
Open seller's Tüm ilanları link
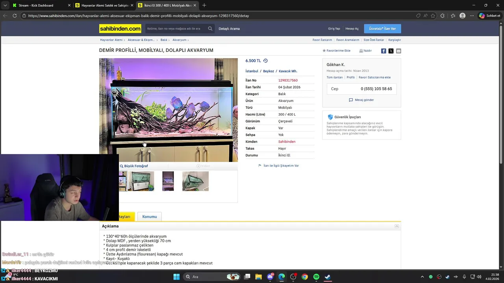(335, 77)
